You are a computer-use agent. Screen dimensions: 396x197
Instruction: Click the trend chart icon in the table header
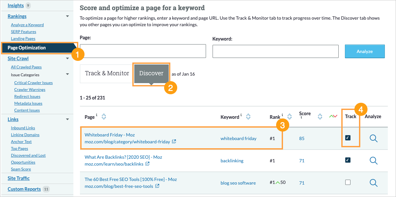coord(333,116)
